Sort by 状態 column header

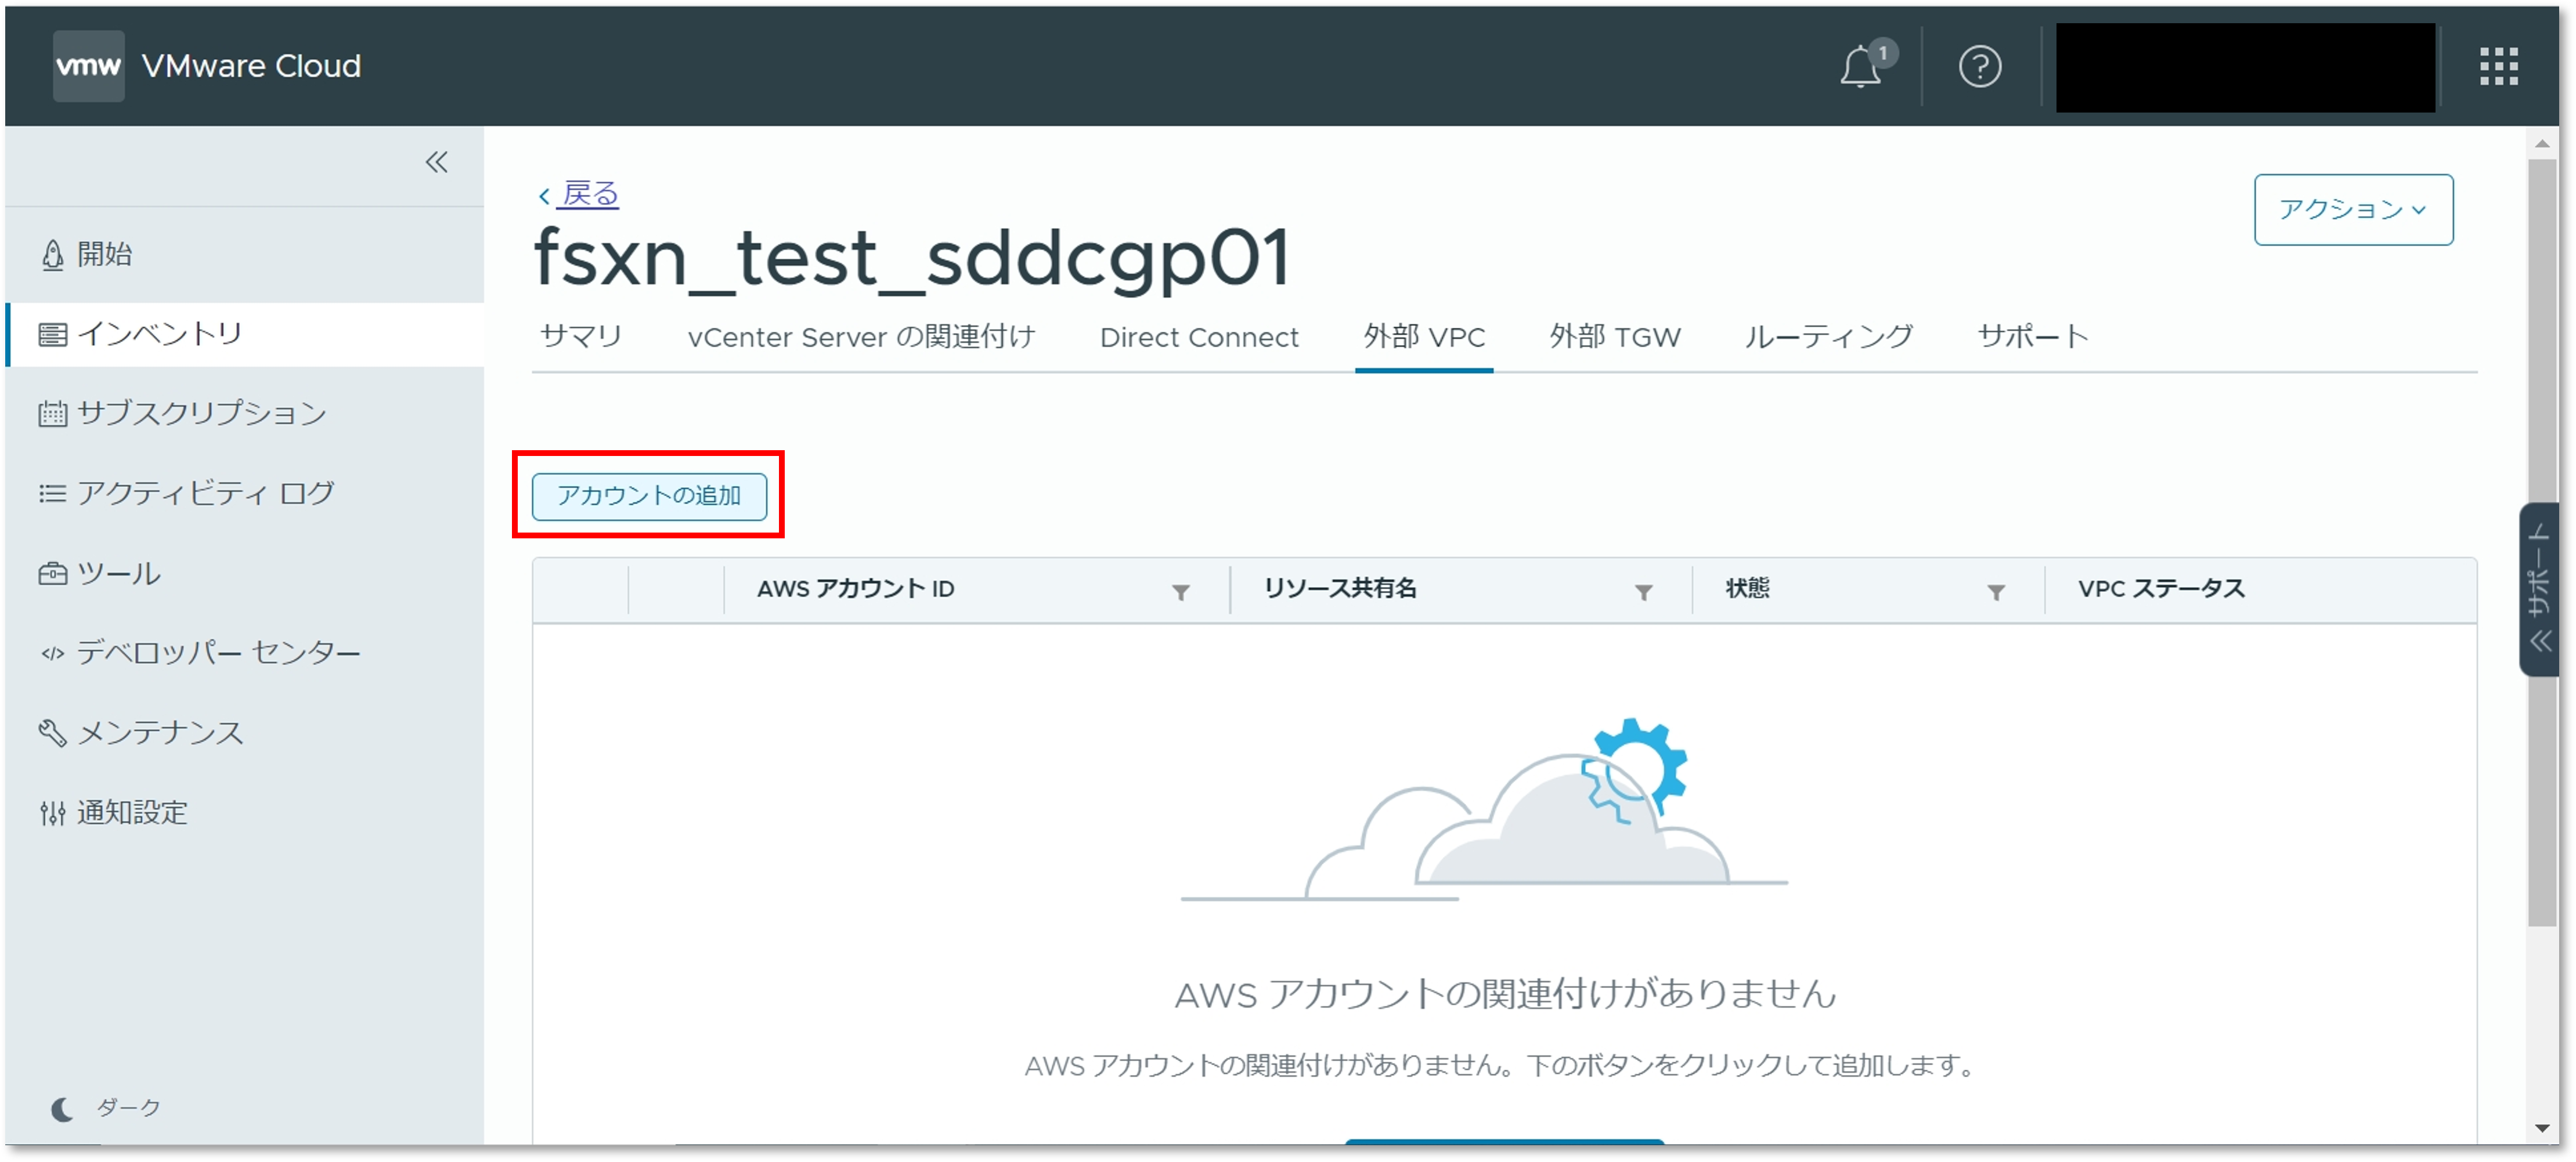pos(1747,588)
